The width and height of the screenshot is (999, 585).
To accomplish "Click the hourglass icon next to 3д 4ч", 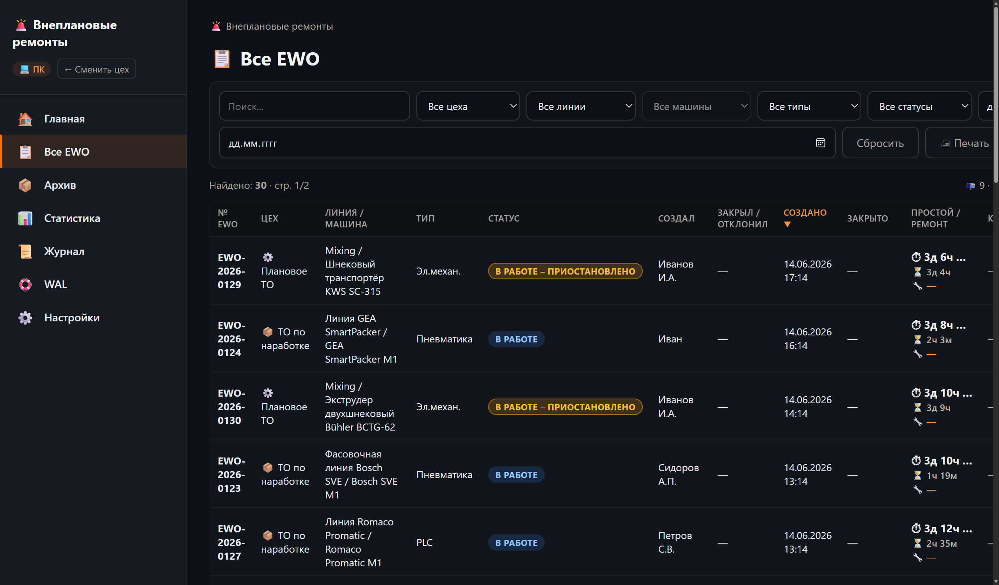I will point(917,272).
